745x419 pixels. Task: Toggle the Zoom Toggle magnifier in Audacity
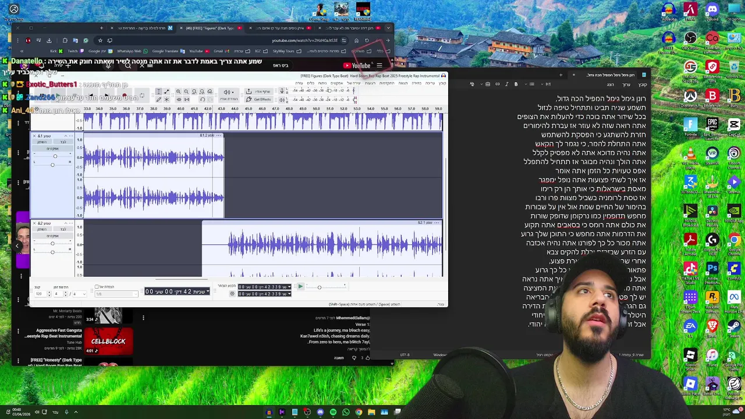point(210,91)
